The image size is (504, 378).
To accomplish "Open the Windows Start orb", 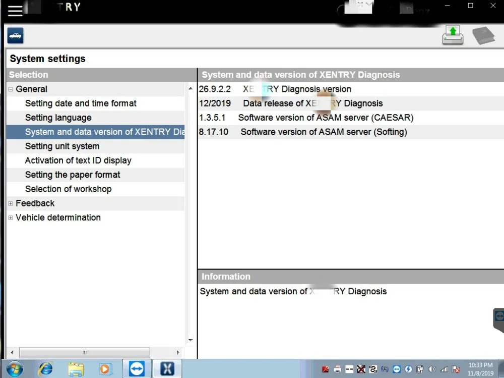I will point(15,369).
